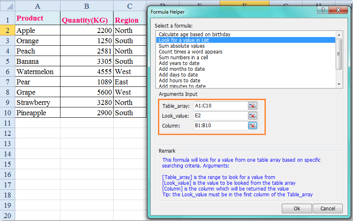Click the Table_array range selector icon
The width and height of the screenshot is (353, 221).
(252, 106)
